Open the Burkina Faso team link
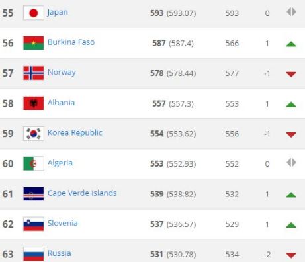Screen dimensions: 305x262 [x=71, y=42]
